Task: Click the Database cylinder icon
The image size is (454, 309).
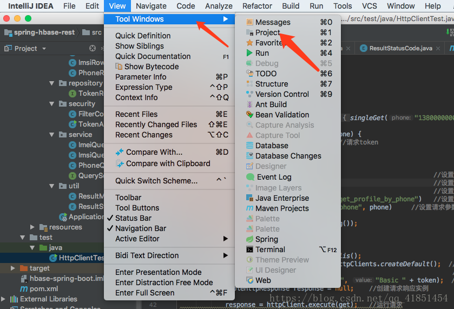Action: pos(249,146)
